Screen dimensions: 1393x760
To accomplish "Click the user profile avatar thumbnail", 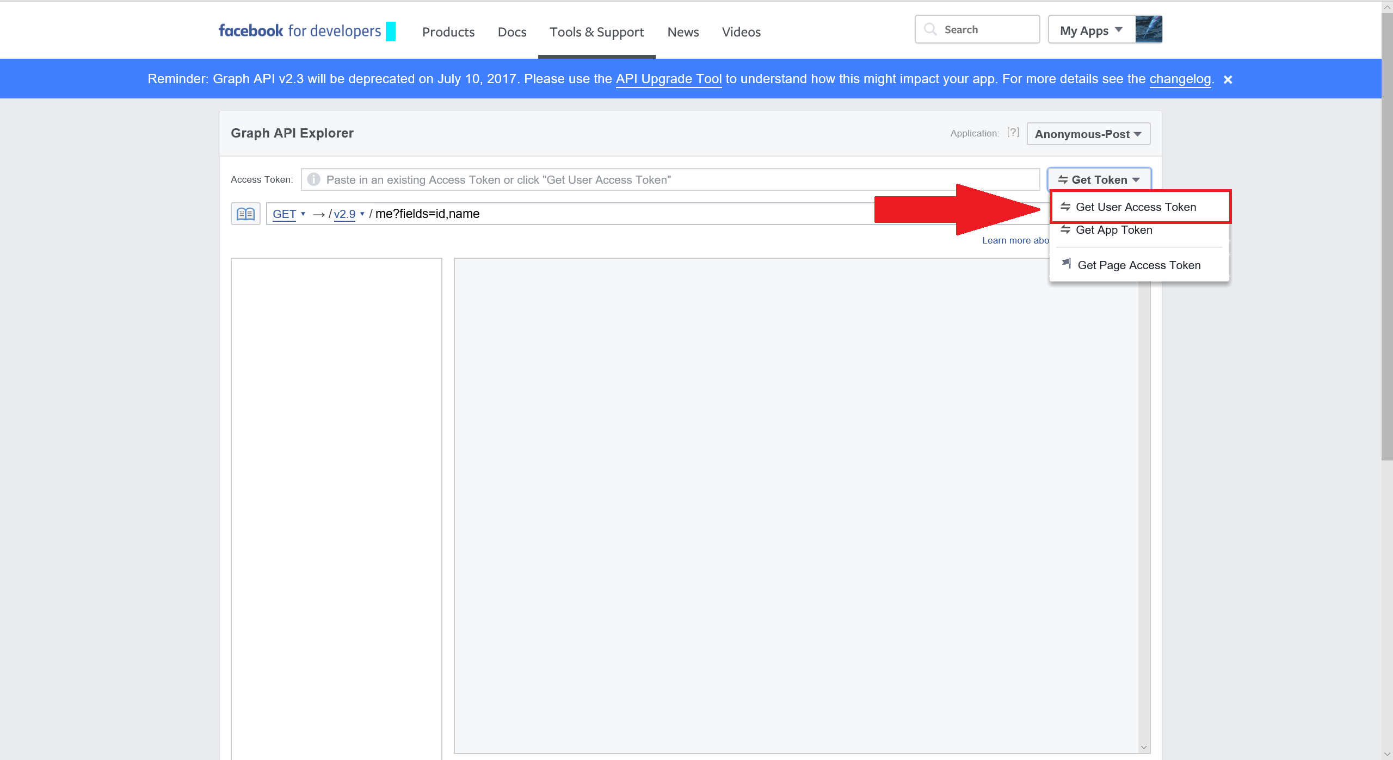I will click(x=1148, y=29).
